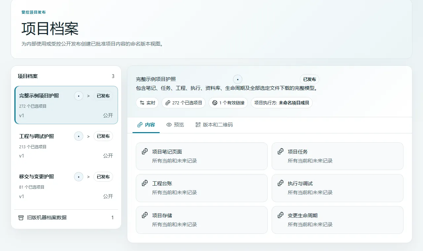Open the 版本和二维码 tab
The width and height of the screenshot is (423, 251).
214,125
